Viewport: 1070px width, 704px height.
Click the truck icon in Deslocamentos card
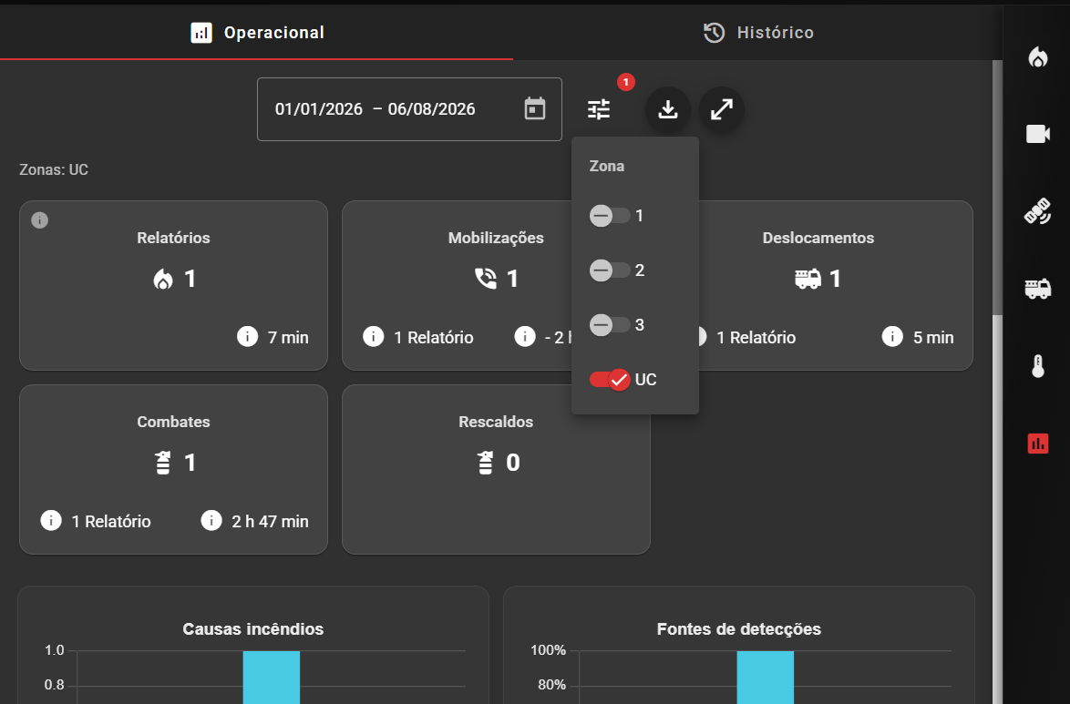[x=808, y=279]
